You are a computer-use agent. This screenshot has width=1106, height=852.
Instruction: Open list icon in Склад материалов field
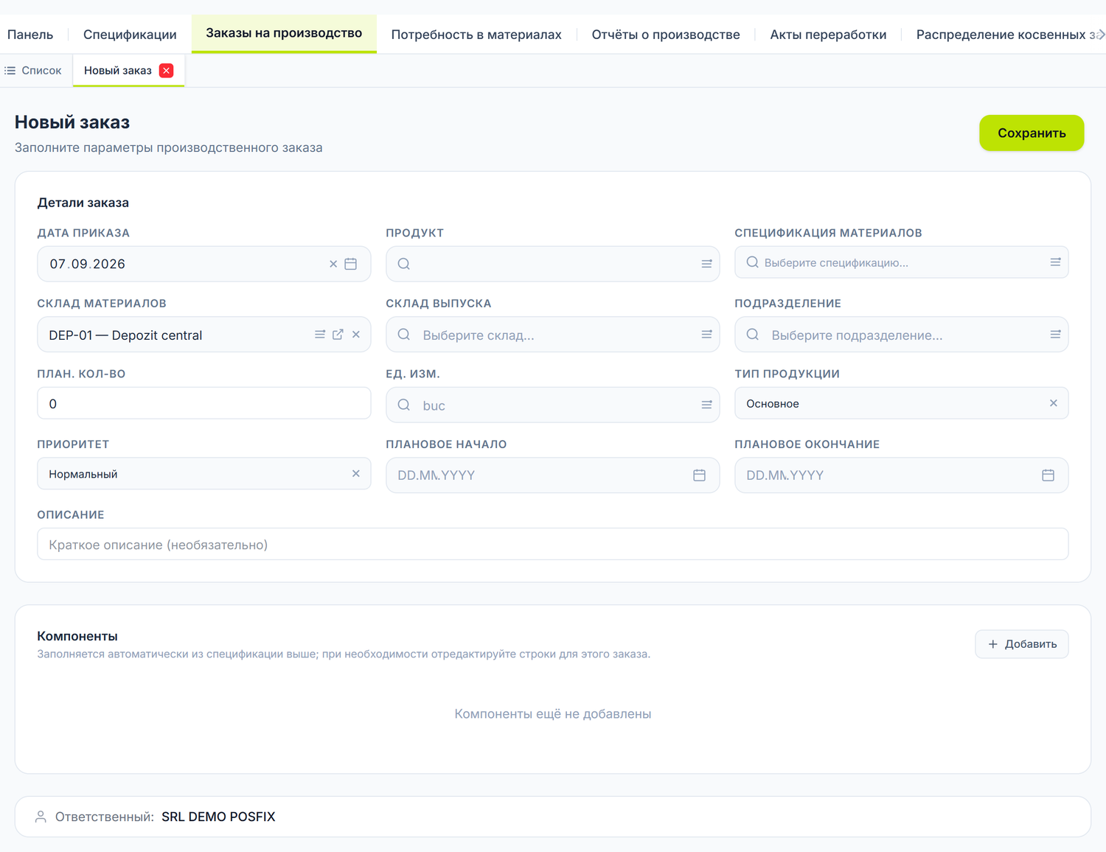click(320, 335)
